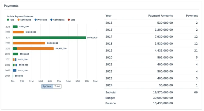Screen dimensions: 204x111
Task: Click the $1,200,000 chart bar label
Action: [31, 32]
